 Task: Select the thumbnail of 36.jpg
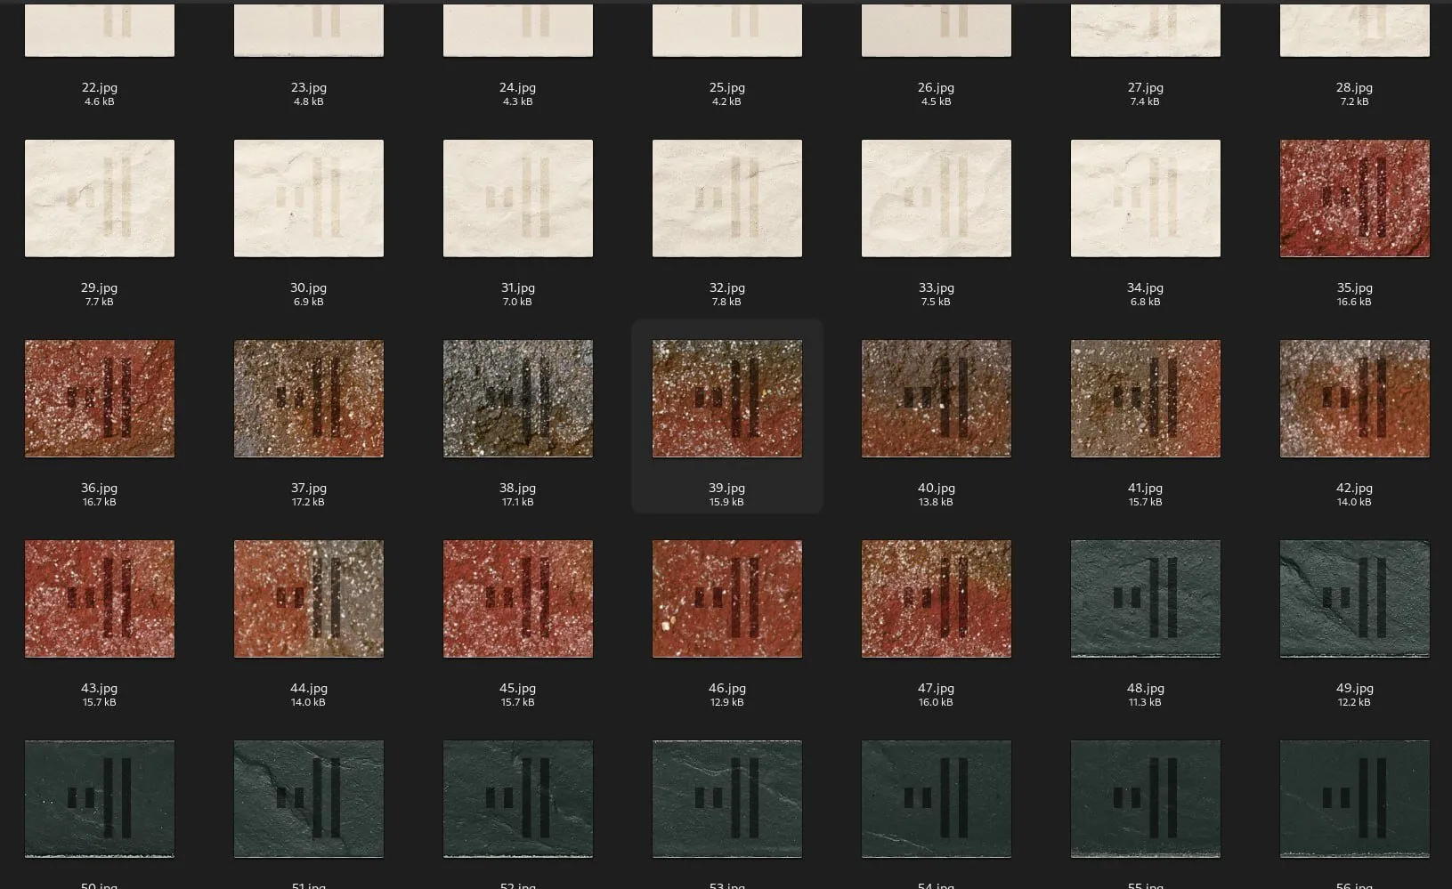[x=100, y=399]
